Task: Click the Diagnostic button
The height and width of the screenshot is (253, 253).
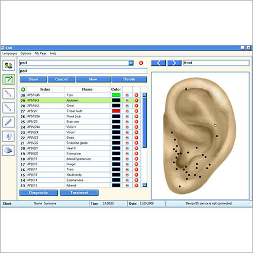Action: point(39,193)
